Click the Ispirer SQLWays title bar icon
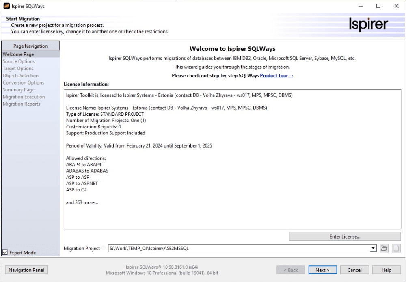This screenshot has width=406, height=282. [6, 6]
